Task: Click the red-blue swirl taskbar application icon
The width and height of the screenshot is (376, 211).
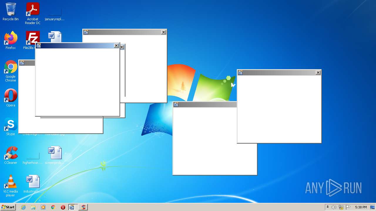Action: tap(83, 207)
